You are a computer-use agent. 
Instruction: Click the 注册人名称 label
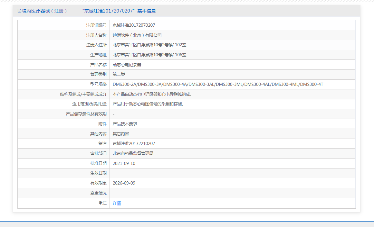[x=96, y=35]
